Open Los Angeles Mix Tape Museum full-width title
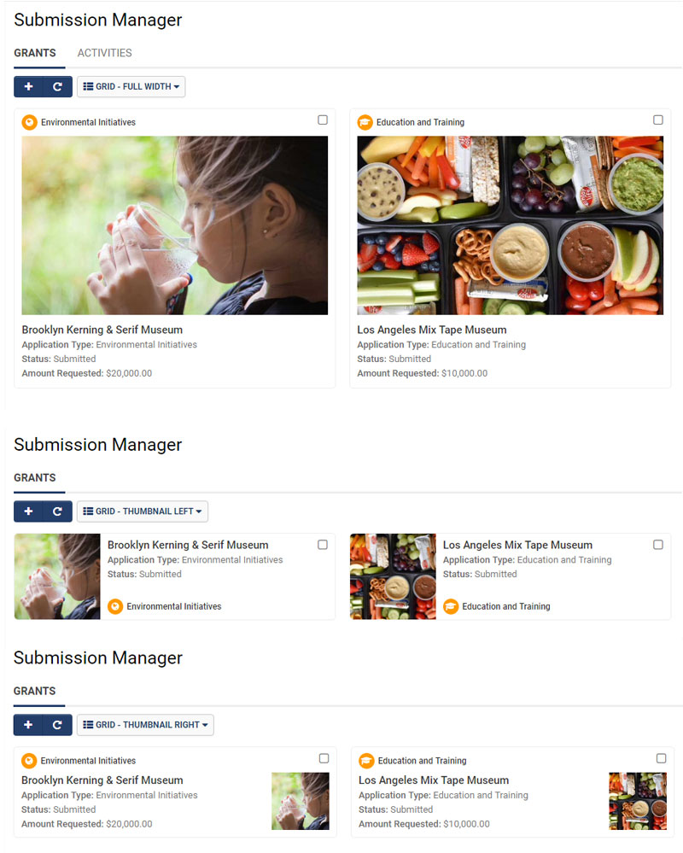 point(432,330)
